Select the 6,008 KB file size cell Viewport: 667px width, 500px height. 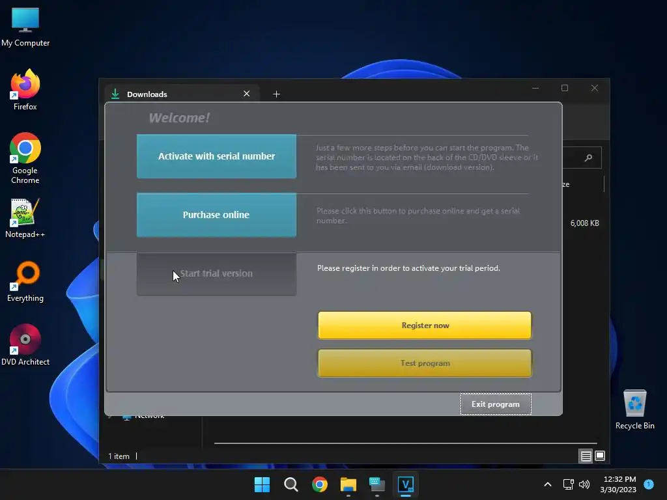pos(584,223)
